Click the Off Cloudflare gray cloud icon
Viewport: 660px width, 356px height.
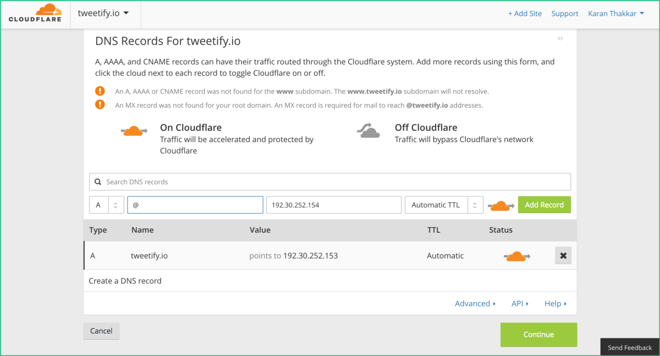(x=369, y=130)
